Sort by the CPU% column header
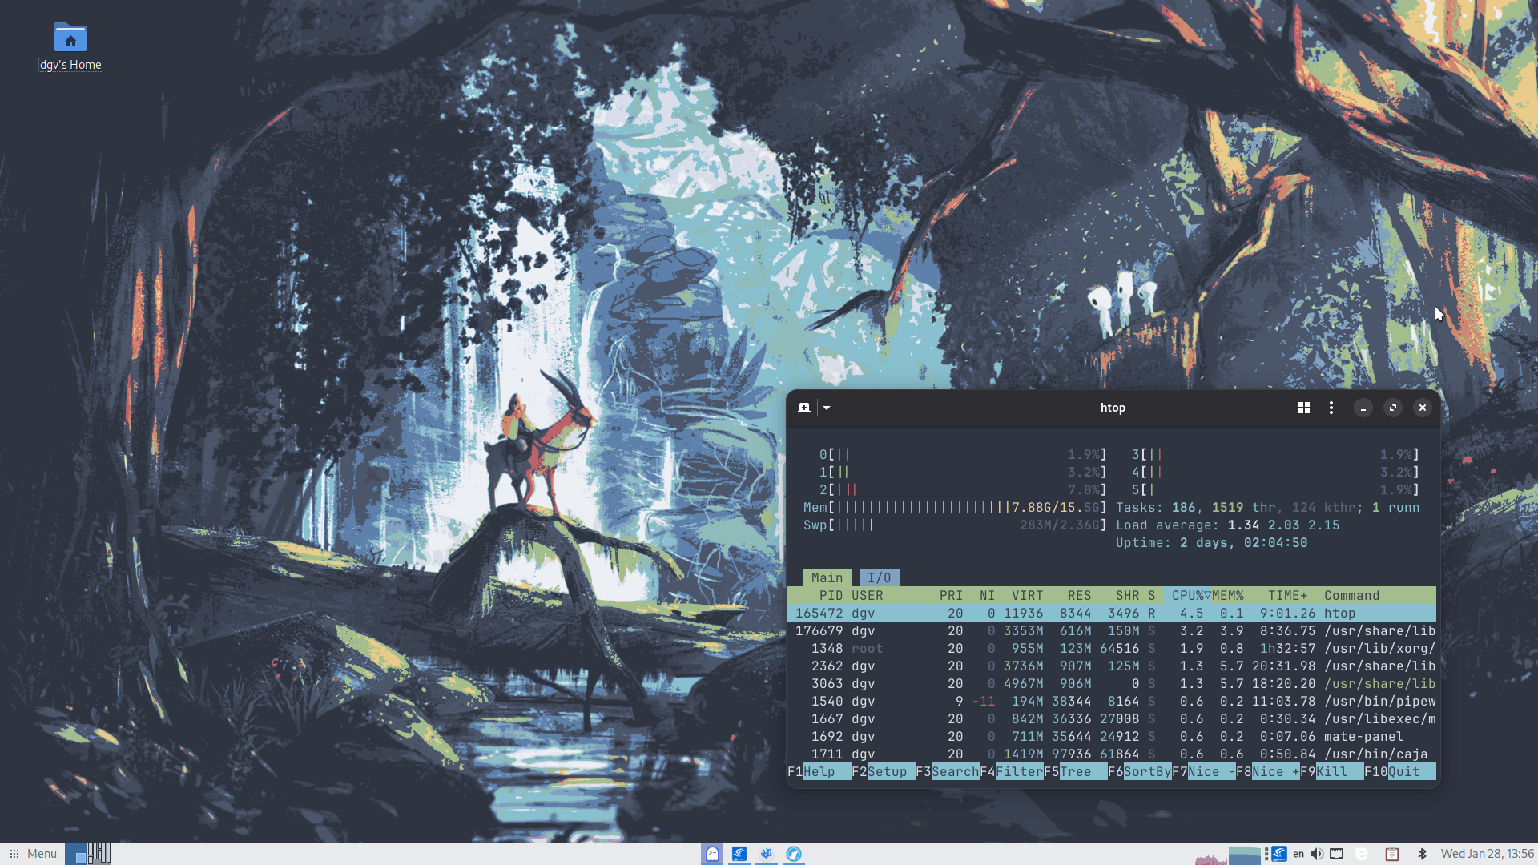Screen dimensions: 1538x865 click(x=1190, y=595)
